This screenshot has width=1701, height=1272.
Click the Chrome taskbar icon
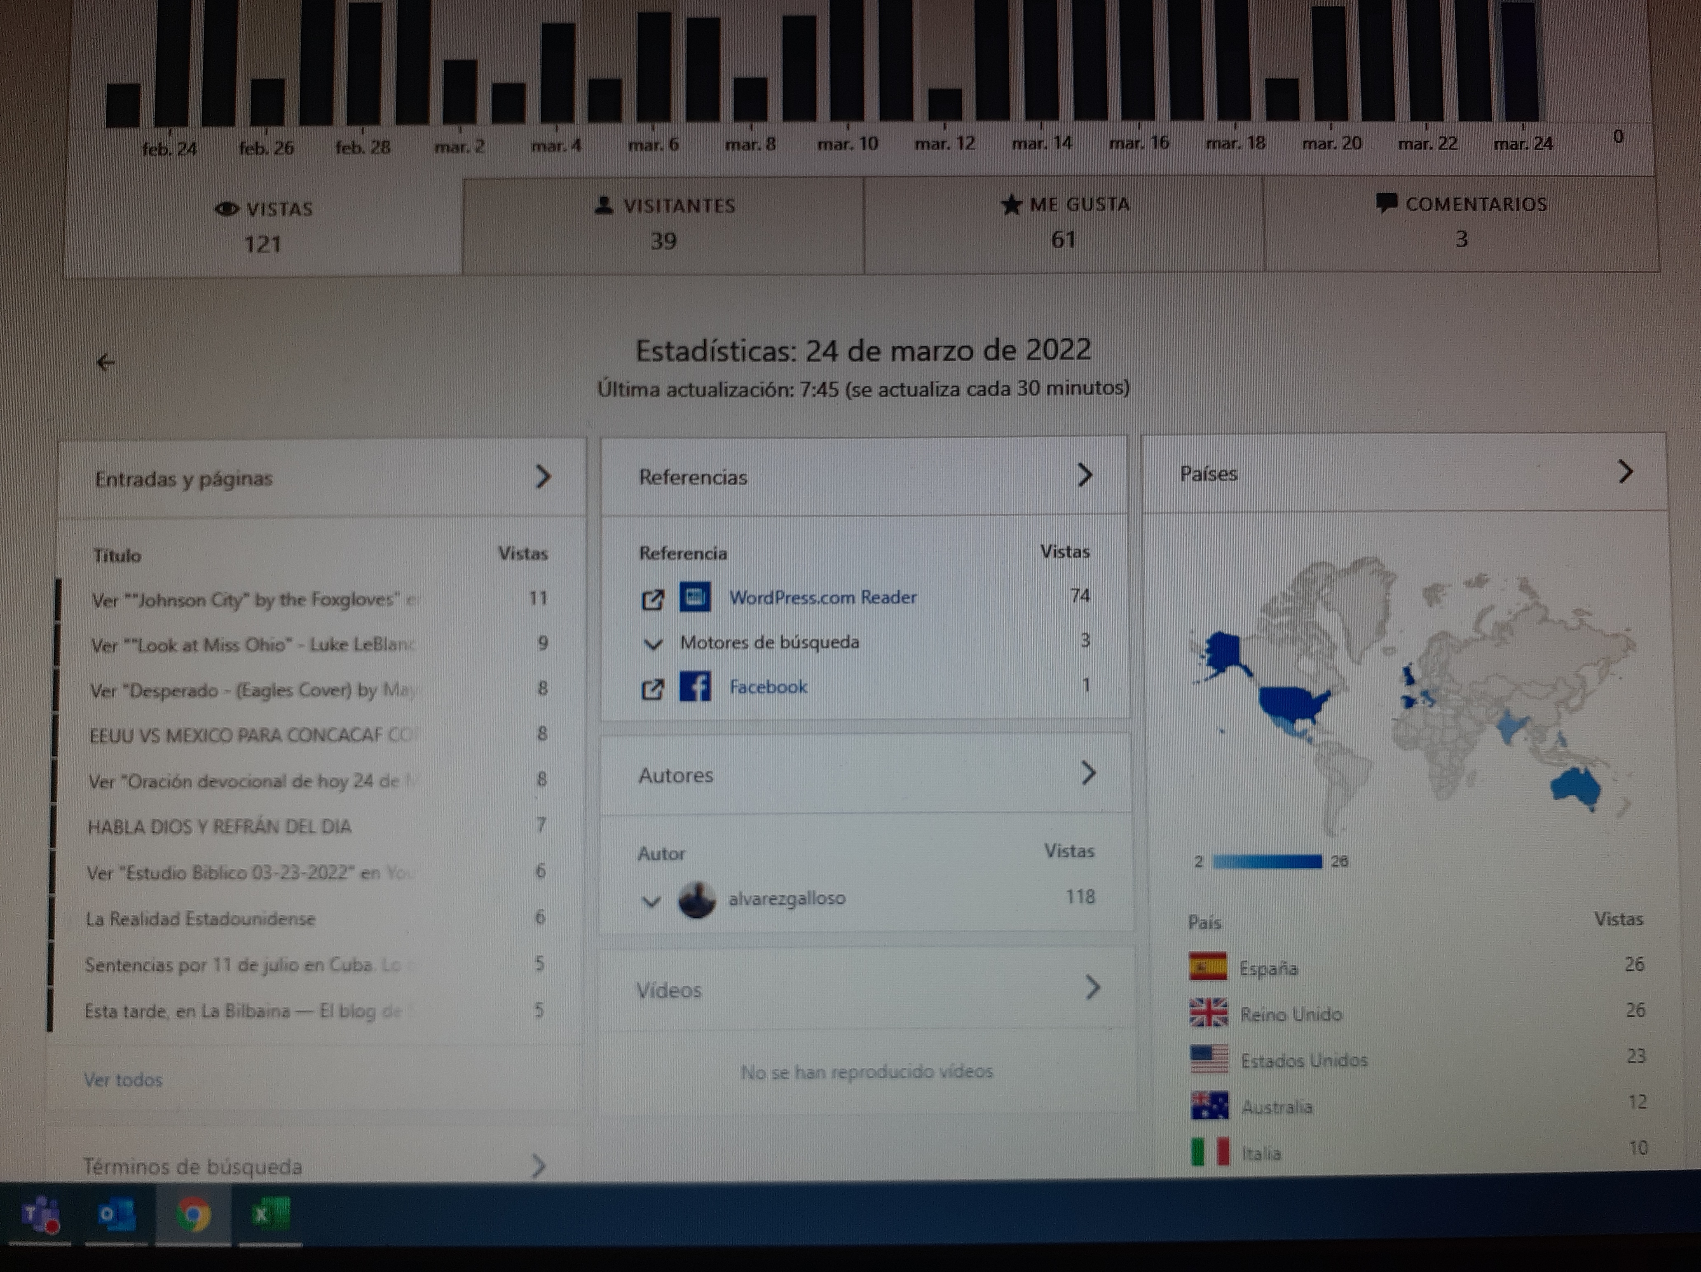[x=193, y=1215]
